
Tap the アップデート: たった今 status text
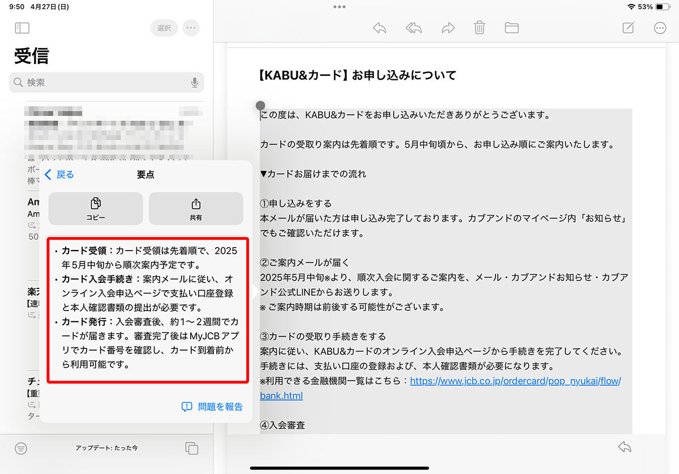(106, 448)
